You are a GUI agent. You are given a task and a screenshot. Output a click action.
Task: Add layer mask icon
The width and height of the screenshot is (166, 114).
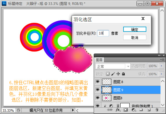point(126,110)
